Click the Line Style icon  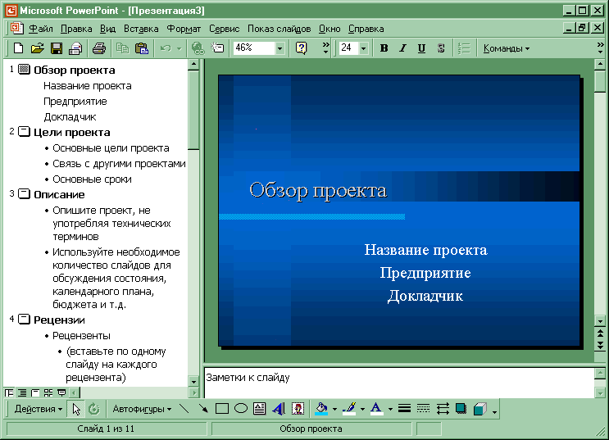point(404,409)
